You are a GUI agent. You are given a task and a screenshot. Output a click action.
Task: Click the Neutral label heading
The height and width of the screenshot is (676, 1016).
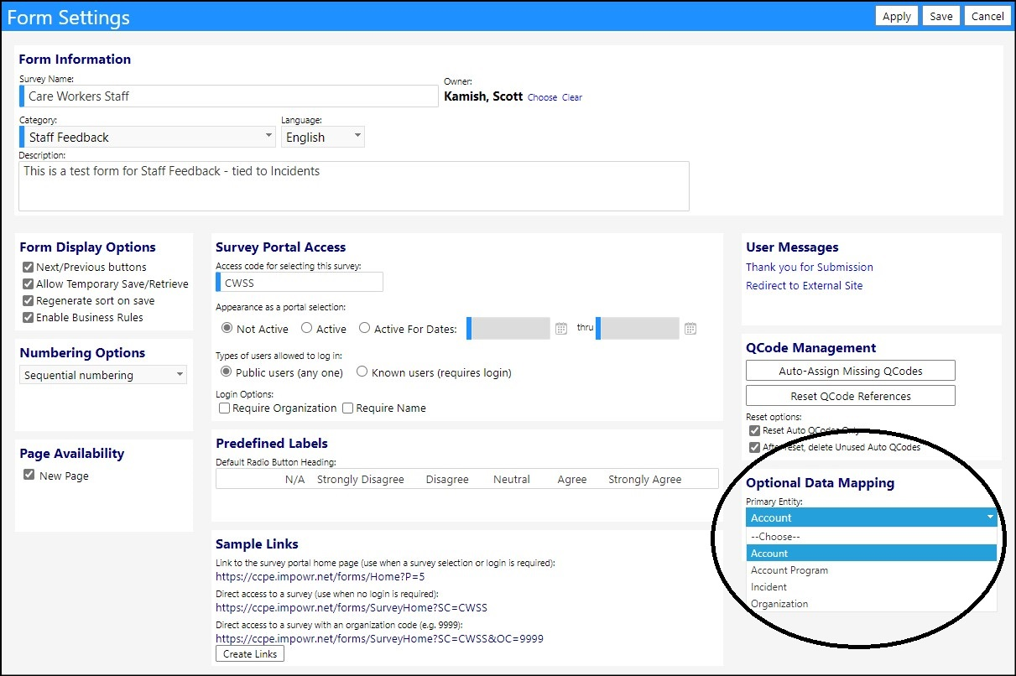click(512, 480)
